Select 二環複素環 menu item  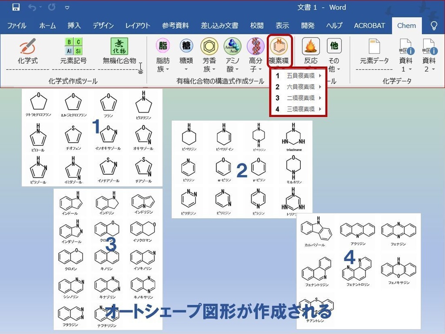pos(298,98)
